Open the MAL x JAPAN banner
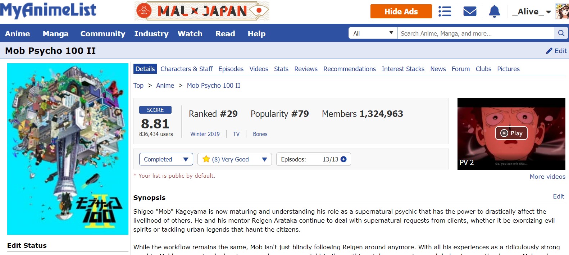 coord(202,11)
